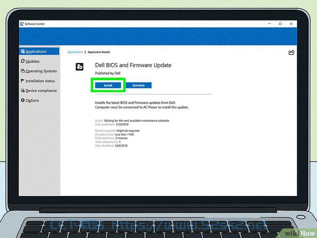Click the Software Center title bar icon
This screenshot has width=317, height=238.
click(22, 24)
